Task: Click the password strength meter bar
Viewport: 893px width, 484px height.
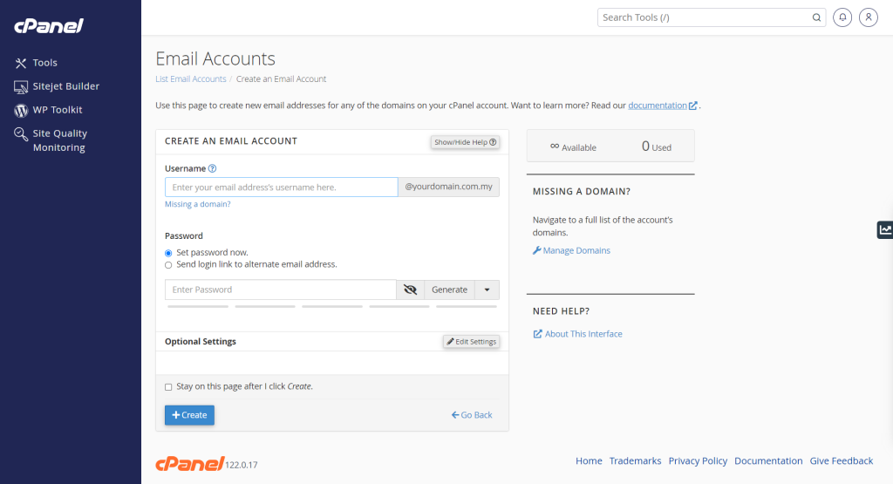Action: click(332, 306)
